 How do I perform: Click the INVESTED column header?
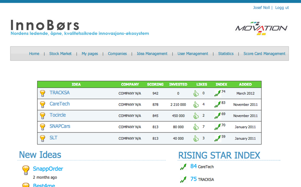click(x=178, y=84)
